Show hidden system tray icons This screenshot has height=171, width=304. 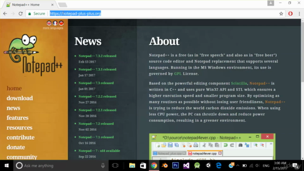tap(238, 166)
